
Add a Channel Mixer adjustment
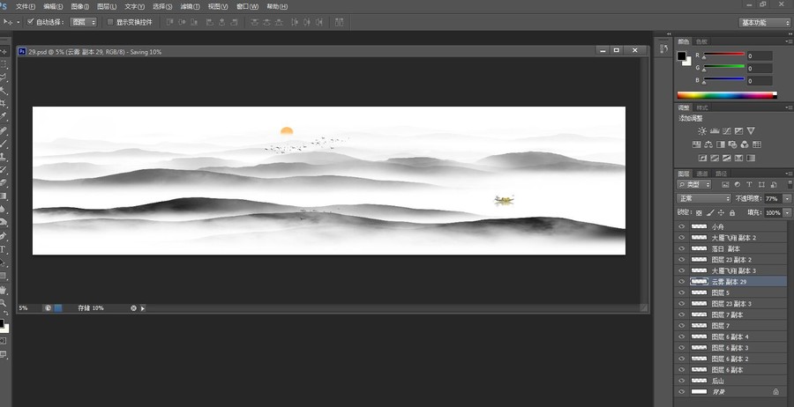(745, 144)
